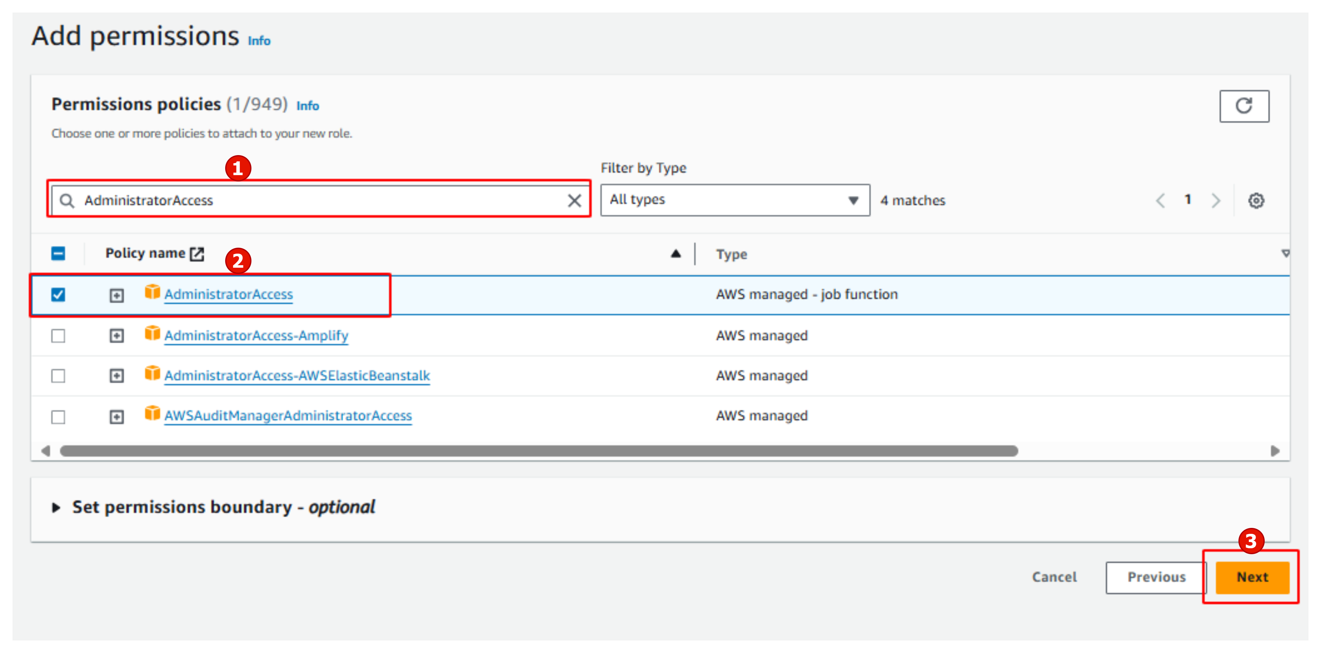
Task: Click the Previous button
Action: tap(1156, 577)
